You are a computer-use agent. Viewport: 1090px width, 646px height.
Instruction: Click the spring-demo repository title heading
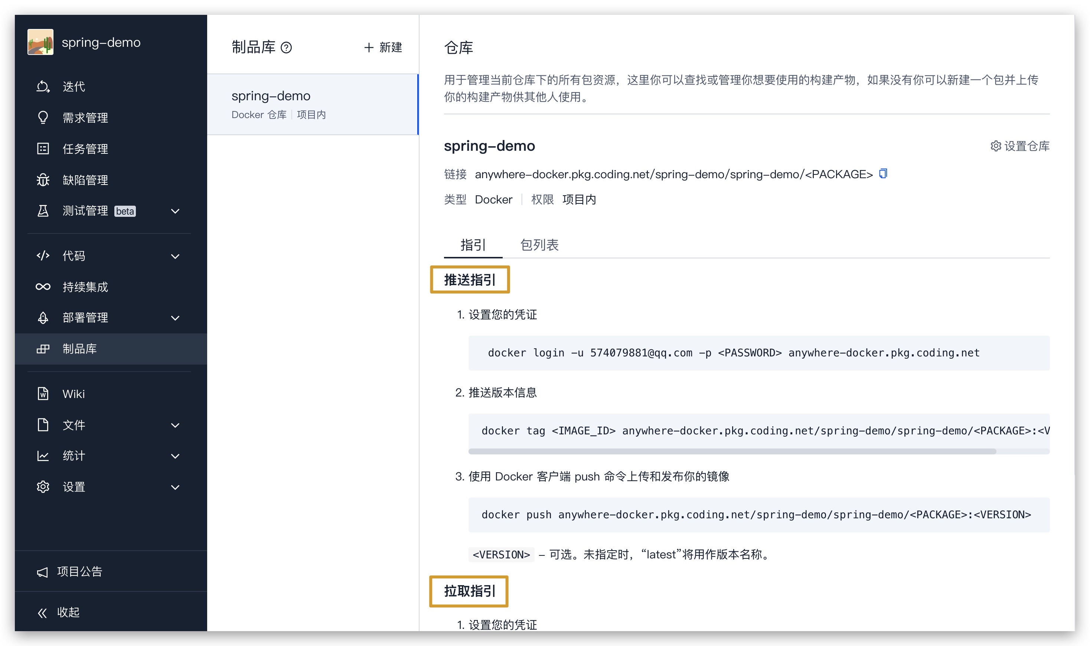pyautogui.click(x=489, y=146)
